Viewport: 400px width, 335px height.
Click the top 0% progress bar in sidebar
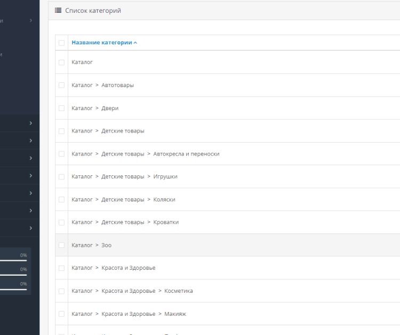tap(13, 260)
